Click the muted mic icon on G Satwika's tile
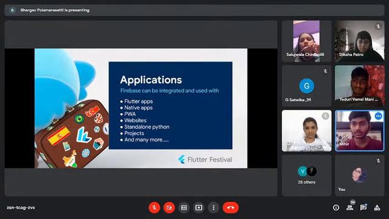Image resolution: width=389 pixels, height=219 pixels. pos(325,71)
